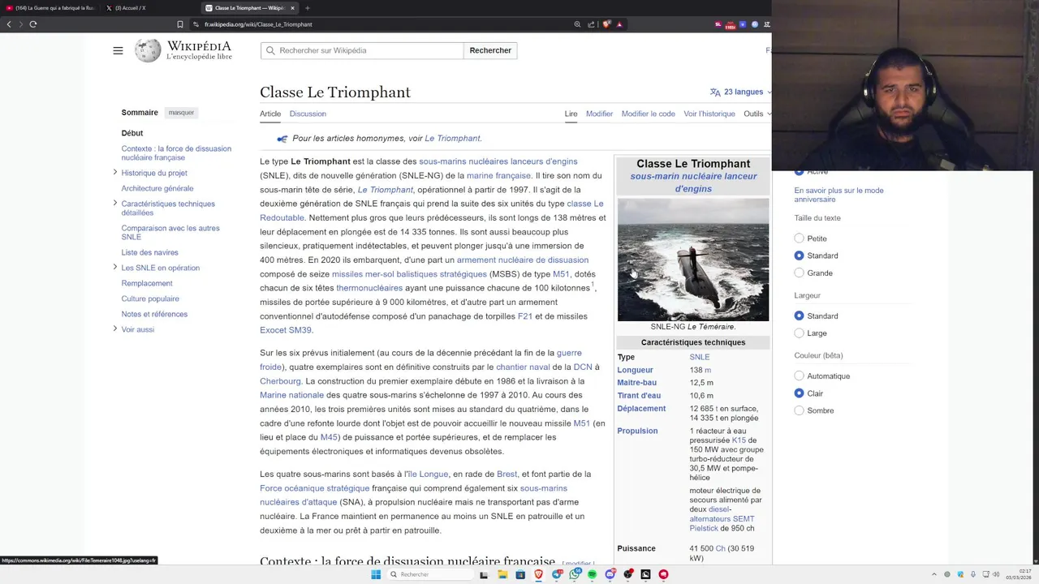Open the 23 langues dropdown
Screen dimensions: 1039x584
pos(741,92)
